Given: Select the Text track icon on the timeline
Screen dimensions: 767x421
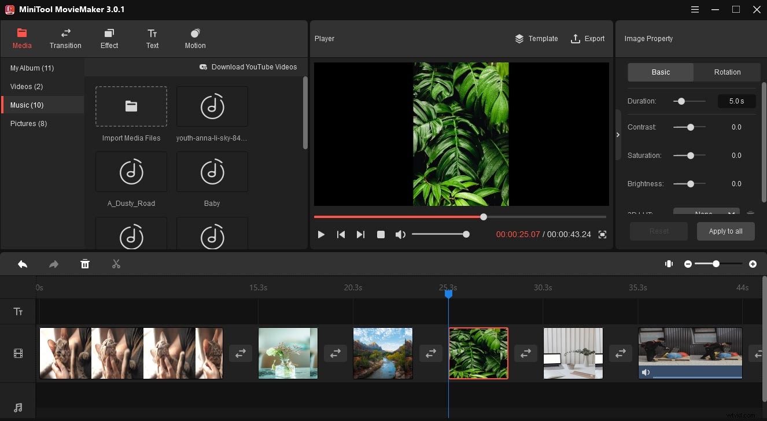Looking at the screenshot, I should [18, 311].
